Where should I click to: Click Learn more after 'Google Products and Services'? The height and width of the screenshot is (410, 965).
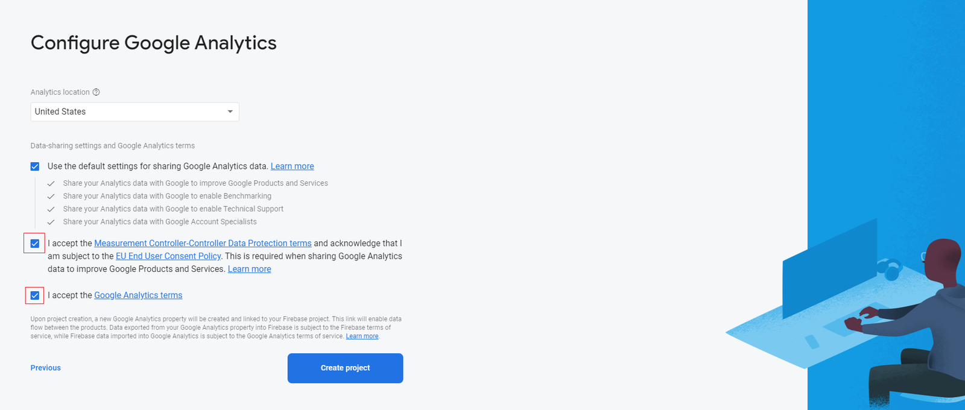250,270
